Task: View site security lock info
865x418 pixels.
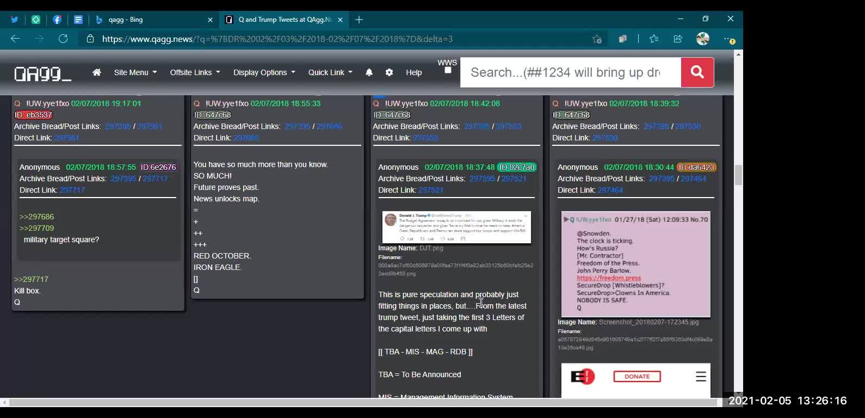Action: coord(90,39)
